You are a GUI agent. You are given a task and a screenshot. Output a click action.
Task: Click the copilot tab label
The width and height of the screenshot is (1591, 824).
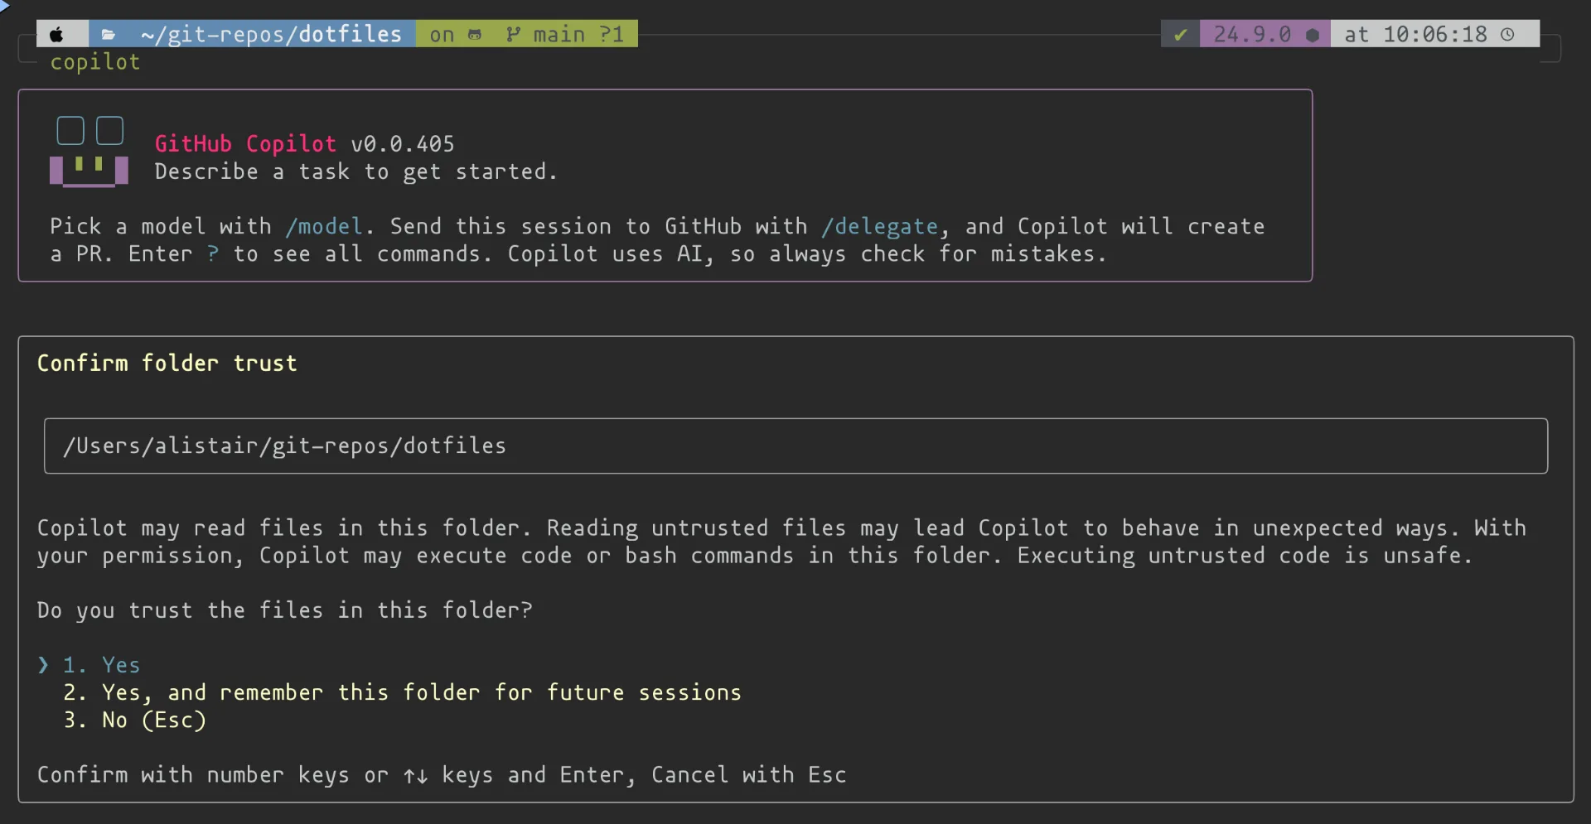(95, 62)
